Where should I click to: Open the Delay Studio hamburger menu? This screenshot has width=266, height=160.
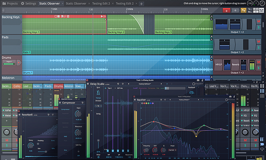[x=88, y=84]
